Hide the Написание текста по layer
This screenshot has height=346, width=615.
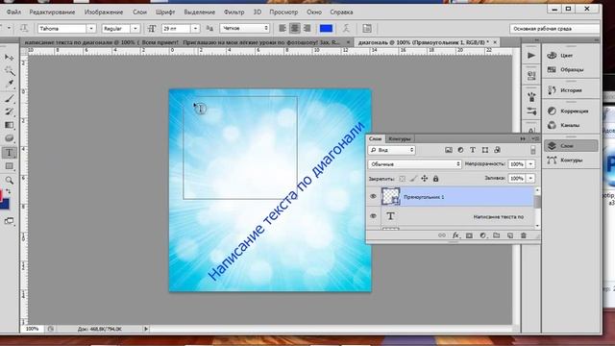[x=373, y=215]
